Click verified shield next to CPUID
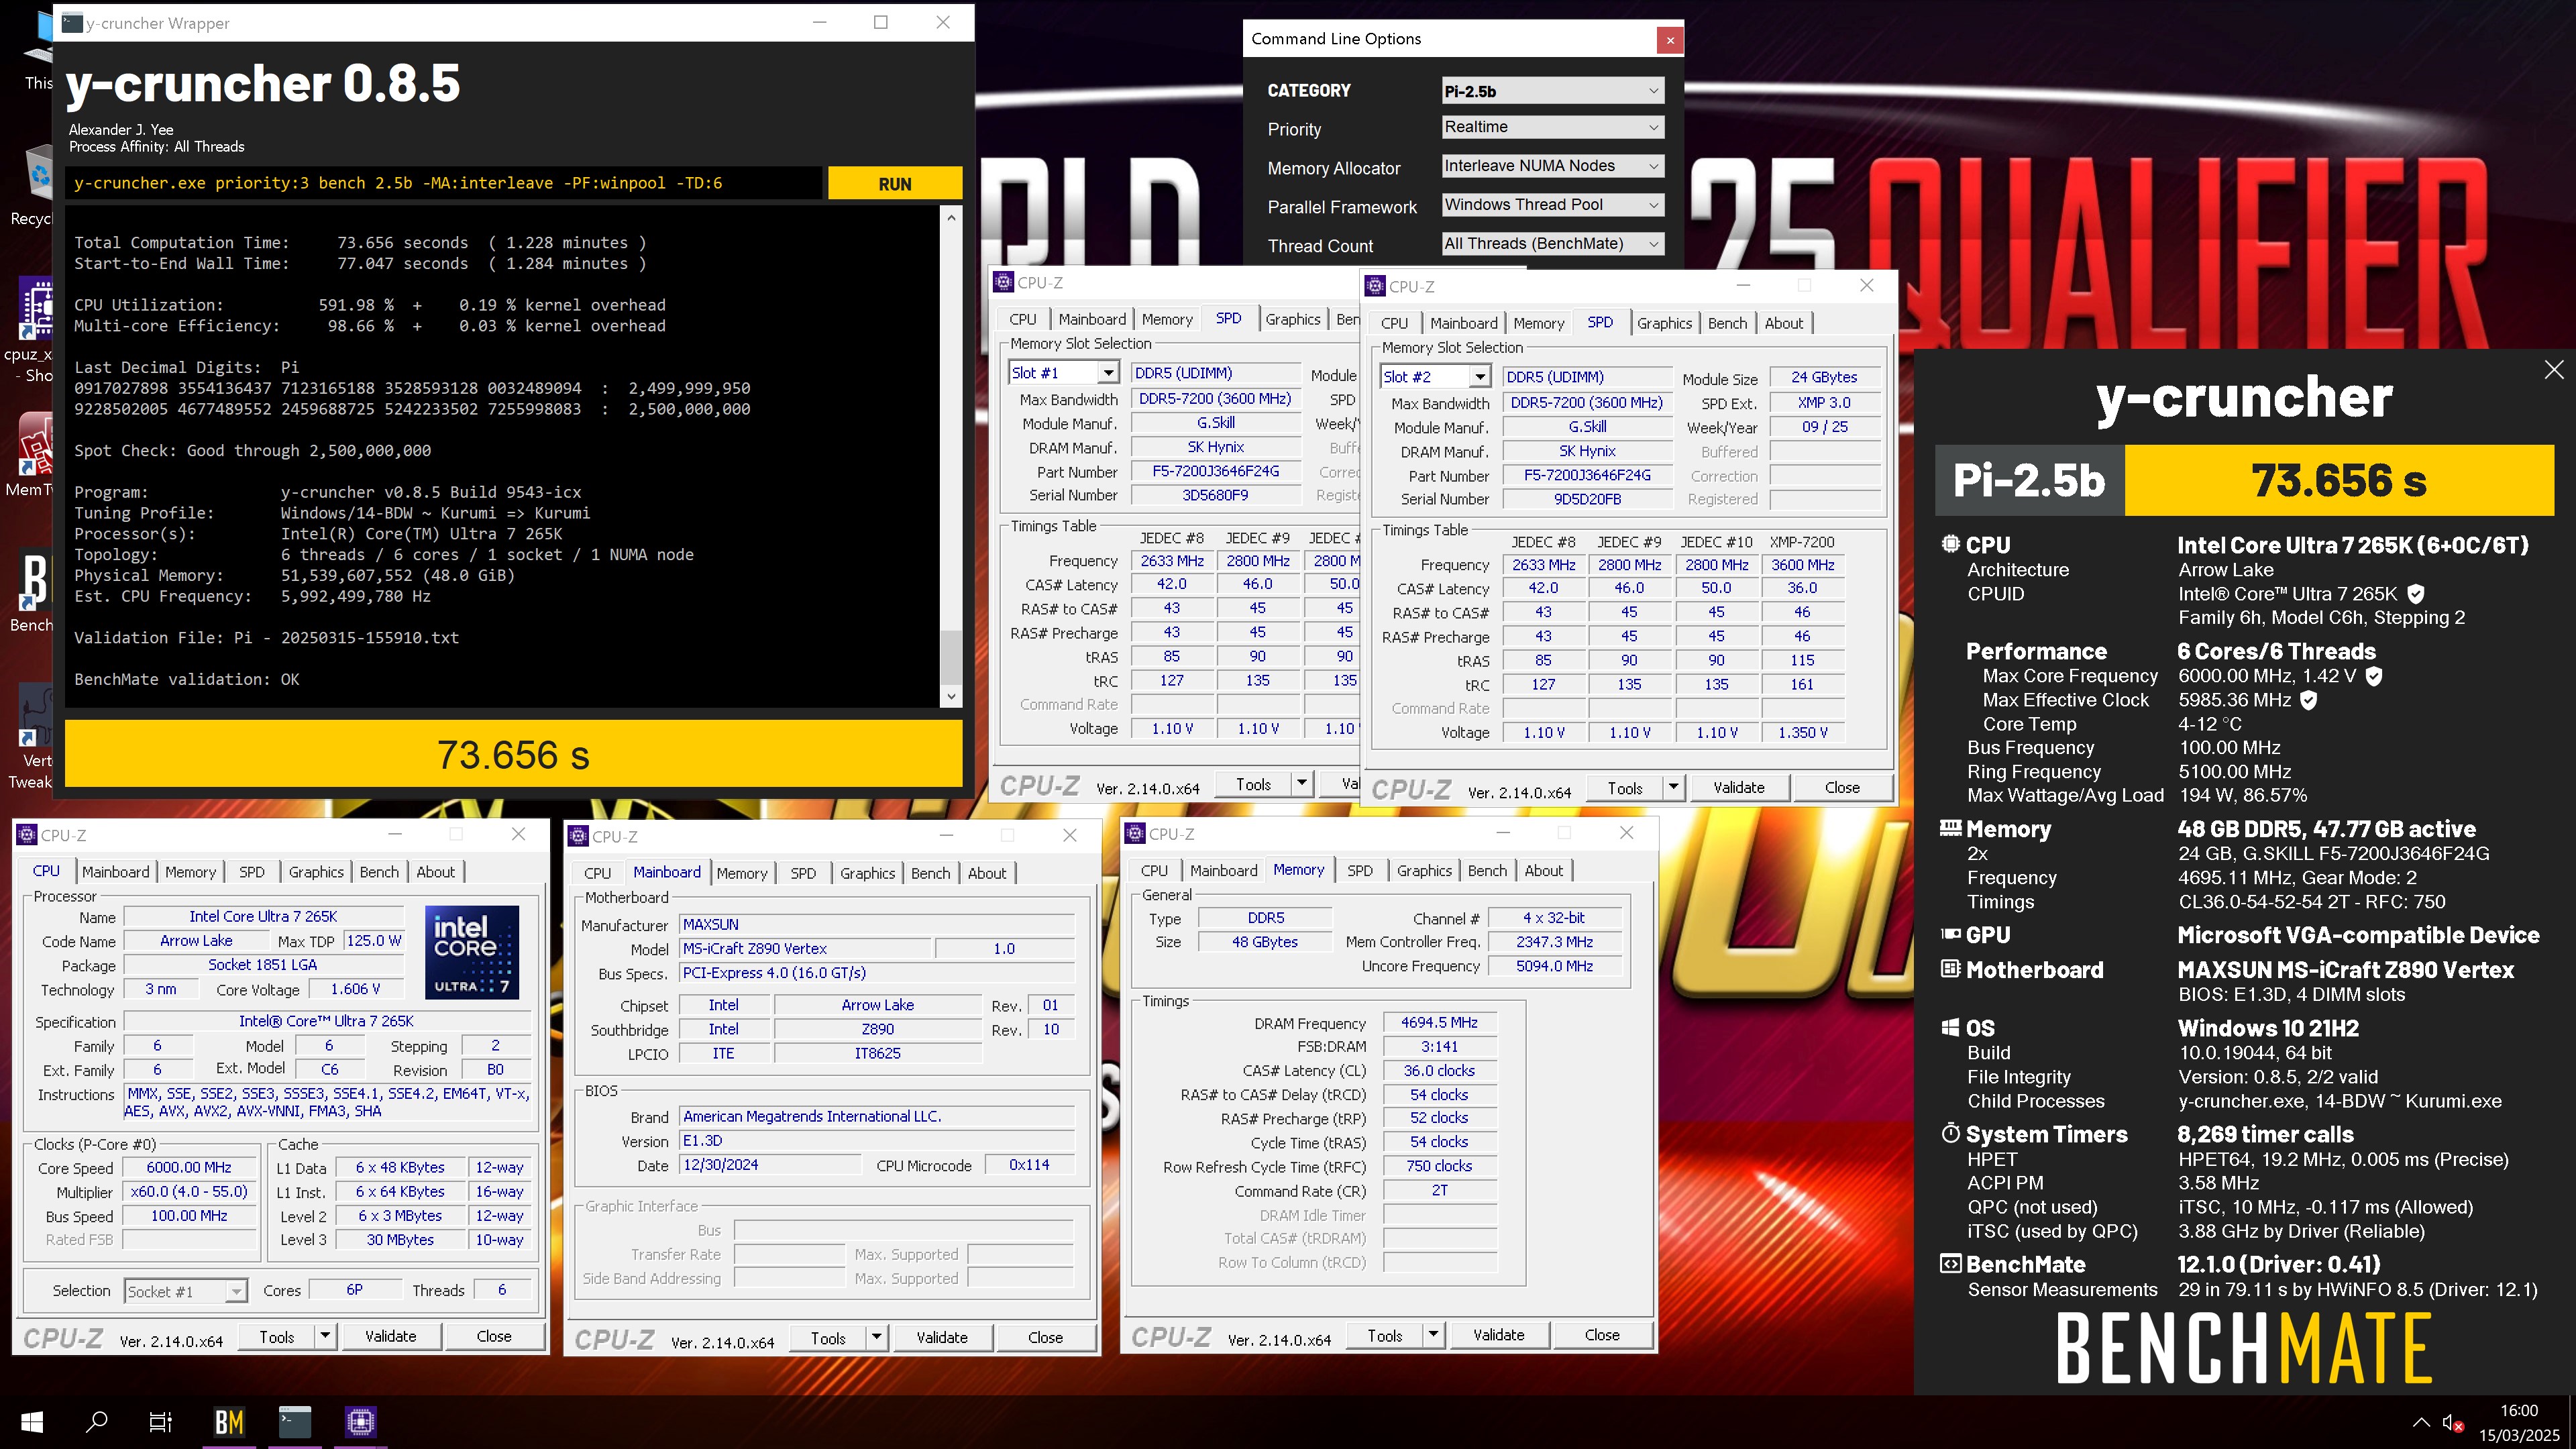2576x1449 pixels. (x=2415, y=594)
